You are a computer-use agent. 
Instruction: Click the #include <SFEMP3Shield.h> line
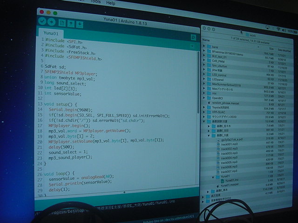74,57
